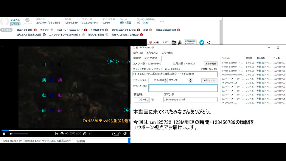This screenshot has height=161, width=286.
Task: Share the video on Twitter
Action: (202, 42)
